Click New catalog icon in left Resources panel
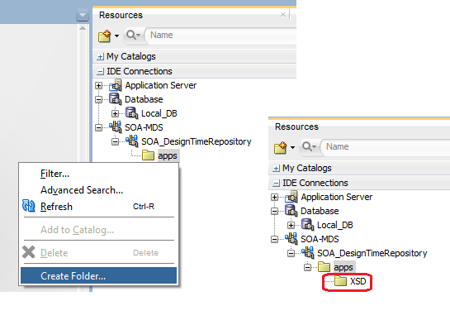 pos(104,36)
